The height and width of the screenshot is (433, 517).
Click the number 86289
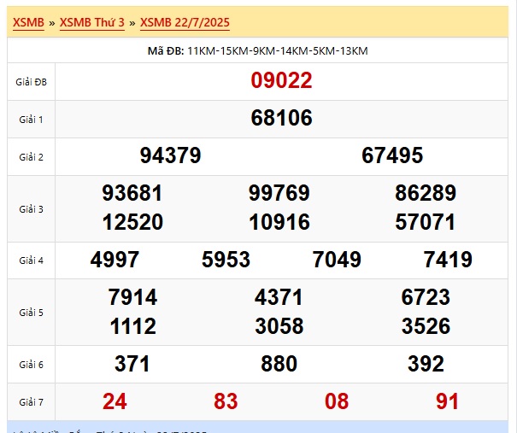pos(426,193)
